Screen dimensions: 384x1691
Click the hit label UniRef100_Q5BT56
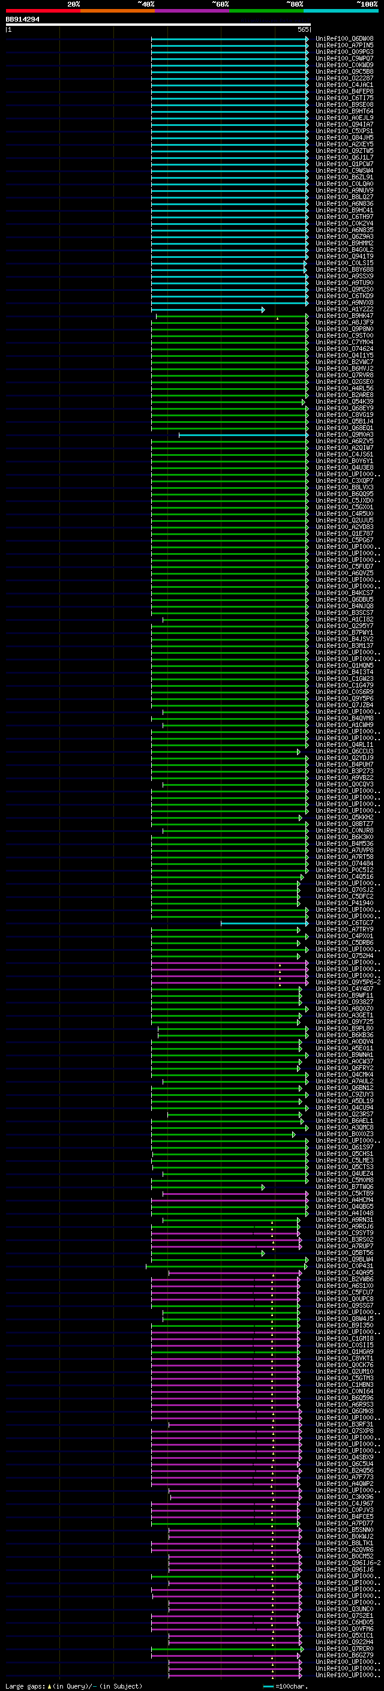[x=344, y=1253]
